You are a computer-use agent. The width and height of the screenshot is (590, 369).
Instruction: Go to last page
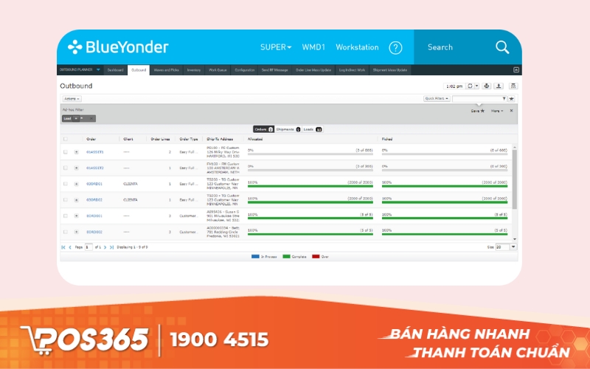(111, 247)
